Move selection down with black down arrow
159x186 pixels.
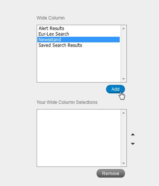[133, 144]
